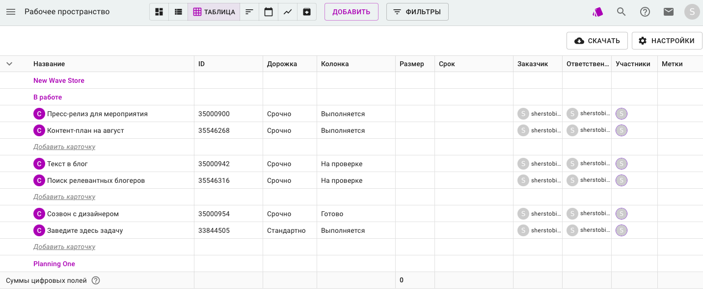The width and height of the screenshot is (703, 299).
Task: Open the help question mark icon
Action: 645,12
